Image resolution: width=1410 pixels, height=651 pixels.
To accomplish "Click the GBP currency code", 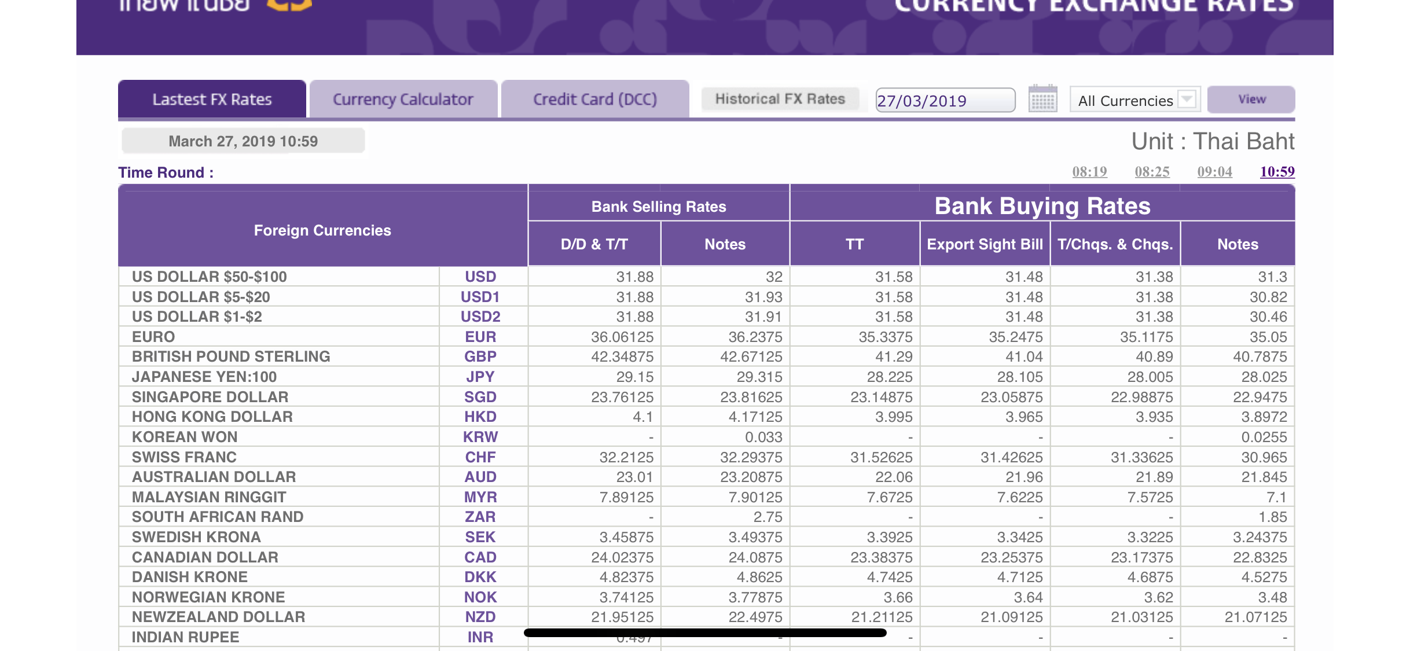I will [x=480, y=356].
